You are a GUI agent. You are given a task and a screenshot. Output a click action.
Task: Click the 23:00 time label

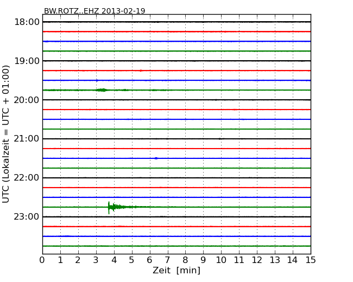[27, 216]
